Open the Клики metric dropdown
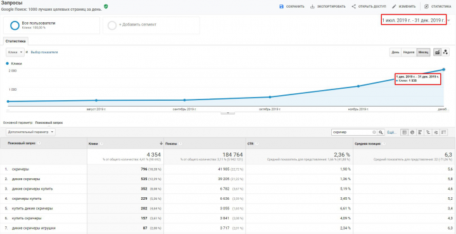Image resolution: width=456 pixels, height=234 pixels. point(15,52)
